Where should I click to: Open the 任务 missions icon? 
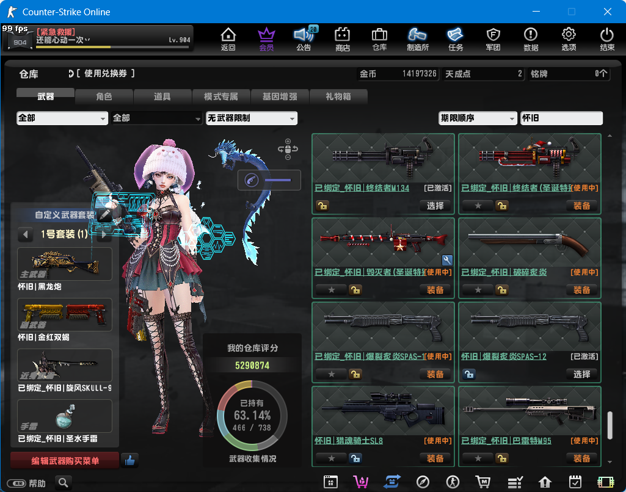click(x=455, y=39)
